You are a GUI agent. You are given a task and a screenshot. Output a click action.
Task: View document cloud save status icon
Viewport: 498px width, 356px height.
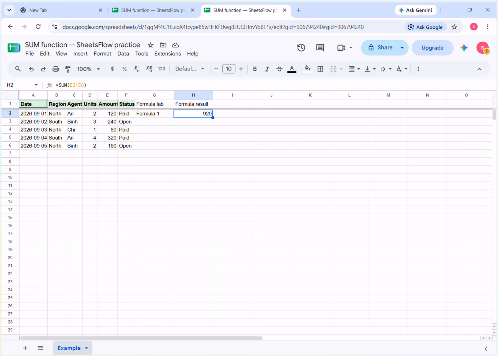(175, 45)
